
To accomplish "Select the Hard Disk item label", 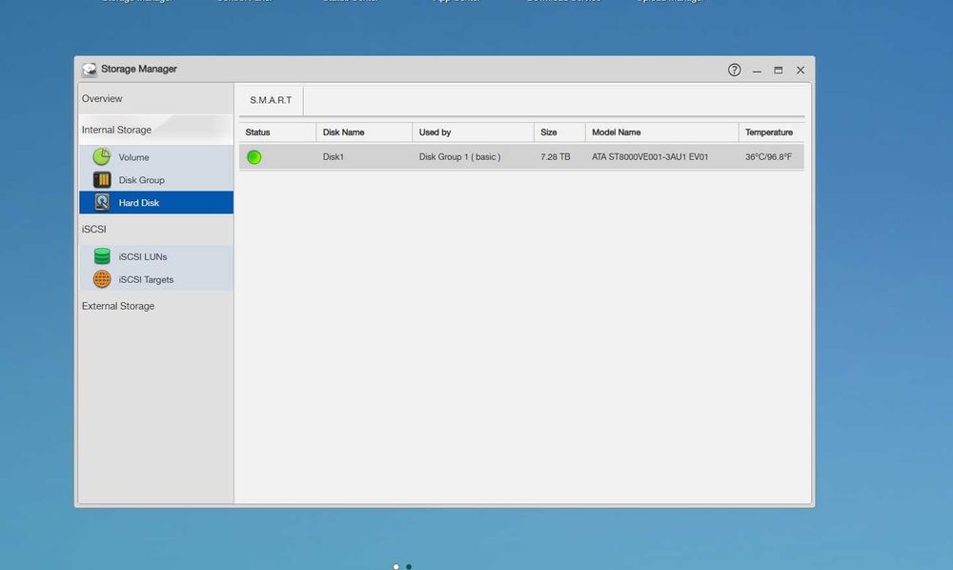I will click(139, 203).
